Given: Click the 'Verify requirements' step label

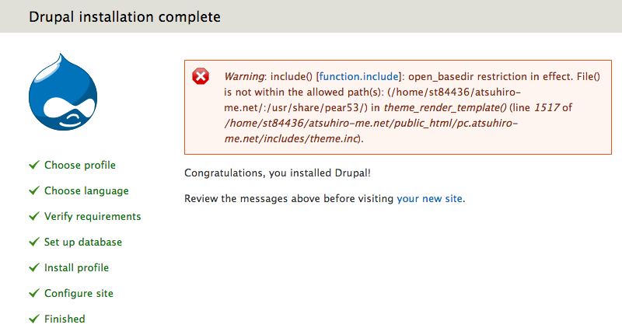Looking at the screenshot, I should pyautogui.click(x=93, y=216).
